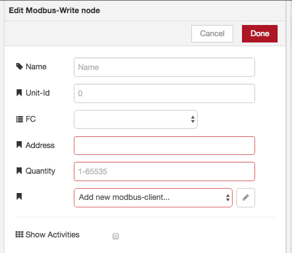Image resolution: width=292 pixels, height=253 pixels.
Task: Click the Edit Modbus-Write node header title
Action: tap(54, 11)
